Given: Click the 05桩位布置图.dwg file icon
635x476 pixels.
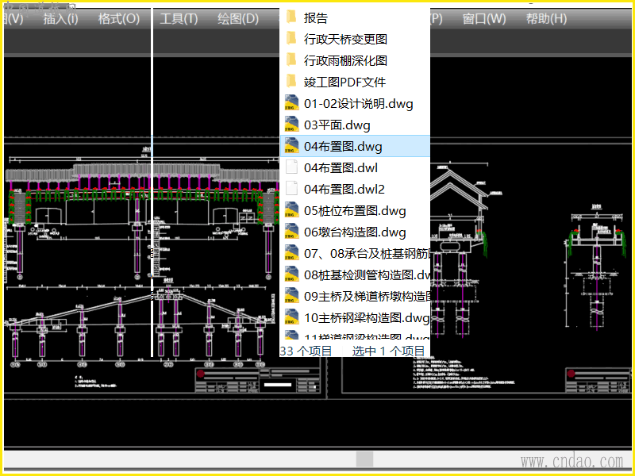Looking at the screenshot, I should pos(291,210).
